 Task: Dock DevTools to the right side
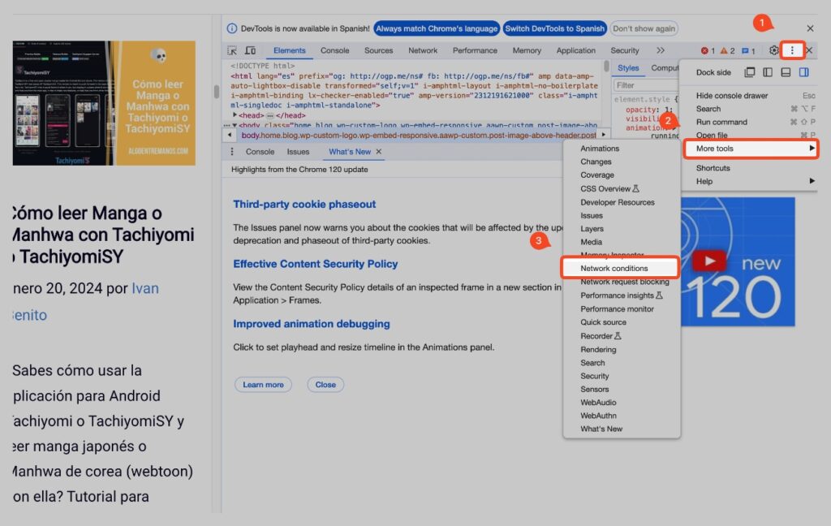pos(803,72)
